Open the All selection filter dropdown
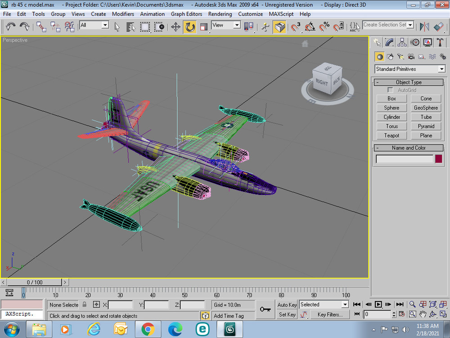The image size is (450, 338). click(x=94, y=25)
